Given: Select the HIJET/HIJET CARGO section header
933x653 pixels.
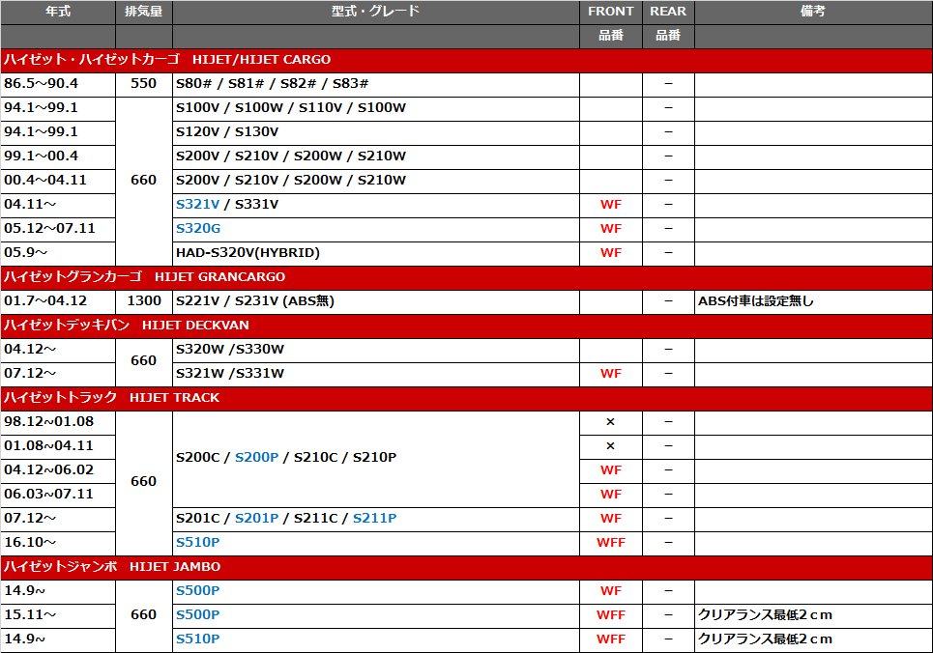Looking at the screenshot, I should coord(466,60).
